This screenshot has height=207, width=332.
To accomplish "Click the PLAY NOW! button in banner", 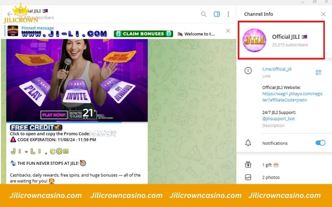I will pos(54,115).
